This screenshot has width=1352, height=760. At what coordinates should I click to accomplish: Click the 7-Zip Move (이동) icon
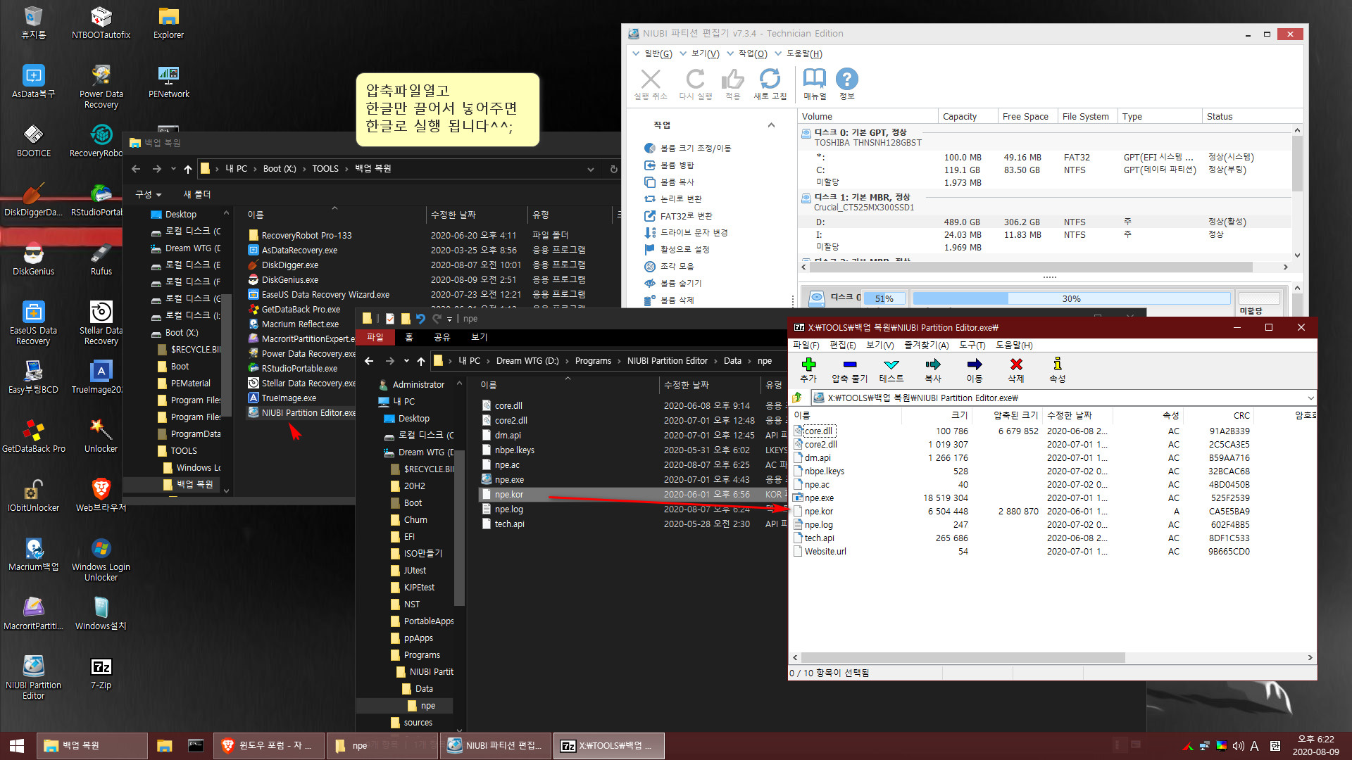(975, 364)
